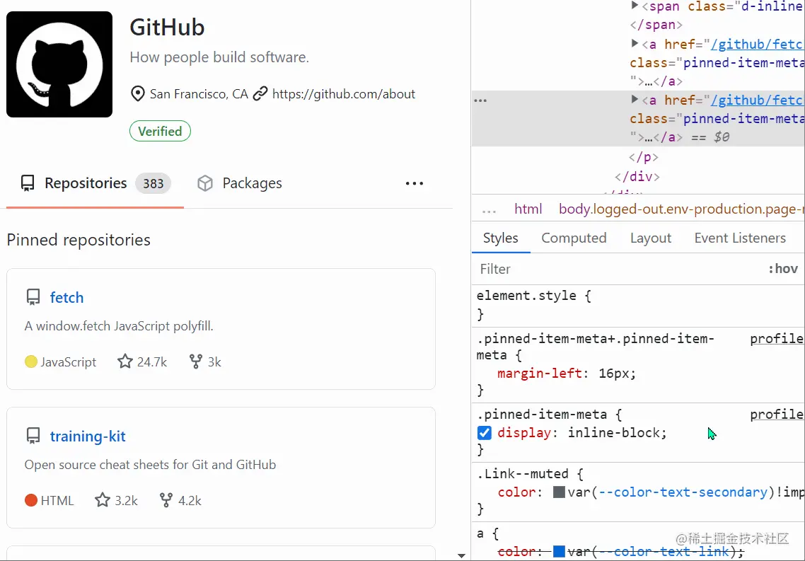Screen dimensions: 805x561
Task: Open the training-kit repository link
Action: [x=88, y=436]
